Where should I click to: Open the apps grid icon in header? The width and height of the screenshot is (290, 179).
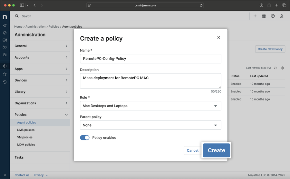(x=264, y=16)
